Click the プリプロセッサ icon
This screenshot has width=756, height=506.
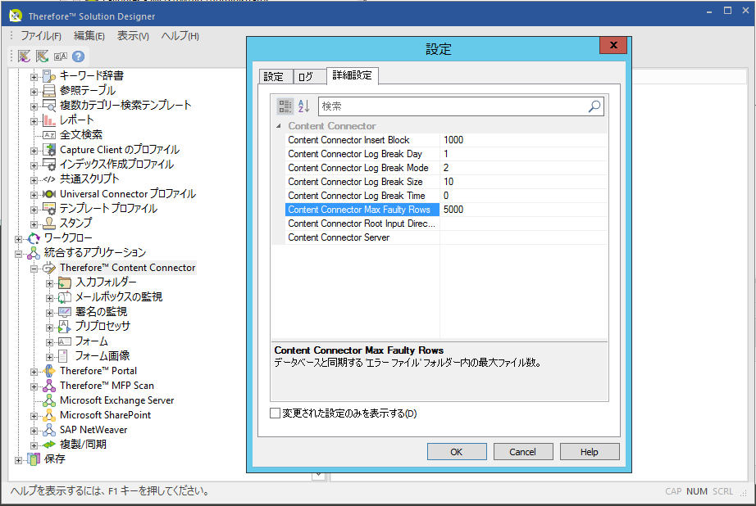tap(65, 327)
